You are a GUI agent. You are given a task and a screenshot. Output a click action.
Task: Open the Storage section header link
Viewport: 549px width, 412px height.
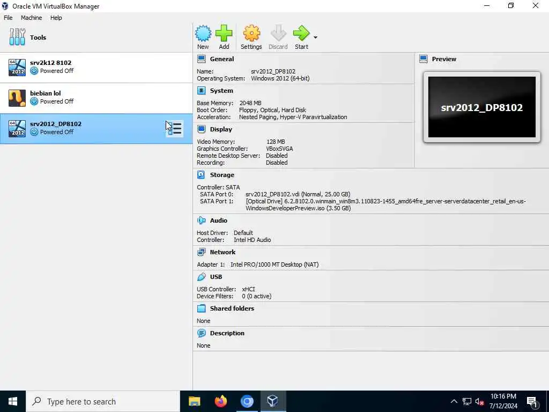tap(222, 175)
